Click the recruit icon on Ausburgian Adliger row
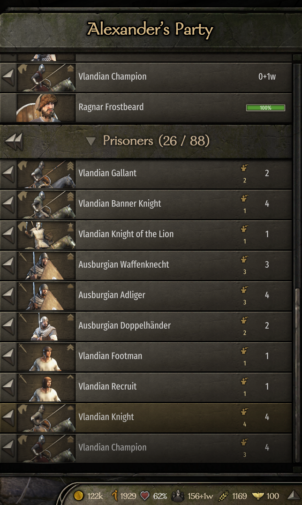The height and width of the screenshot is (505, 302). 244,291
